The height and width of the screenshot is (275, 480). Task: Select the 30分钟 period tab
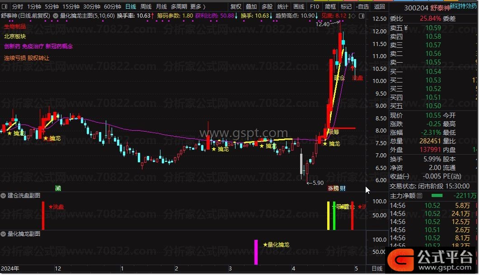pyautogui.click(x=92, y=6)
